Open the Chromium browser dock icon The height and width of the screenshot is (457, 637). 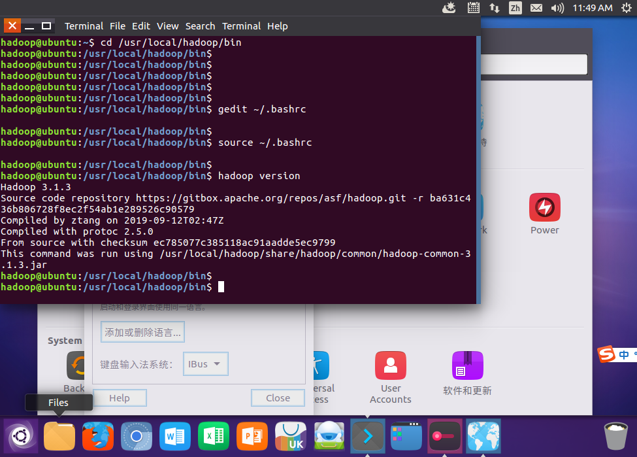pos(137,436)
